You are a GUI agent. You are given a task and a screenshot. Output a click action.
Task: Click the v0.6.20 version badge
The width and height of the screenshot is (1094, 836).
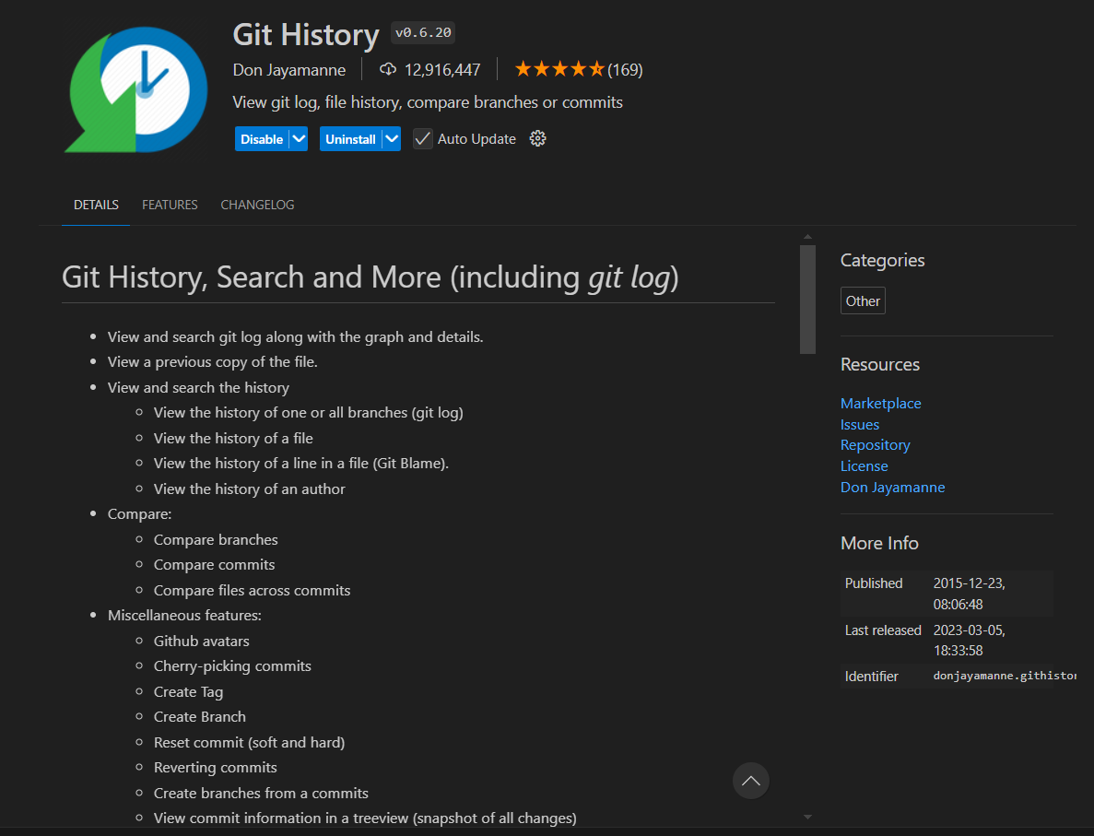tap(423, 33)
